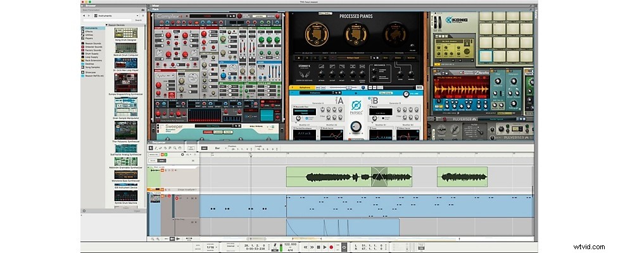Click the Grain Sample Manipulator thumbnail
This screenshot has width=618, height=253.
(126, 107)
